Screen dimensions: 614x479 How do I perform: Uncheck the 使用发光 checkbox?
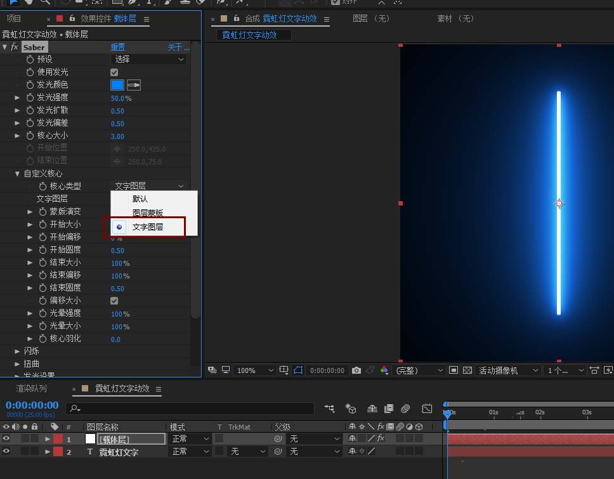point(114,72)
